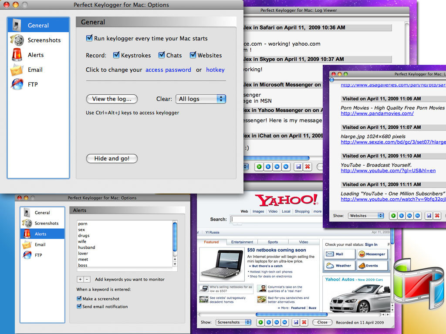Click the 'Hide and go!' button
The image size is (446, 334).
(112, 158)
